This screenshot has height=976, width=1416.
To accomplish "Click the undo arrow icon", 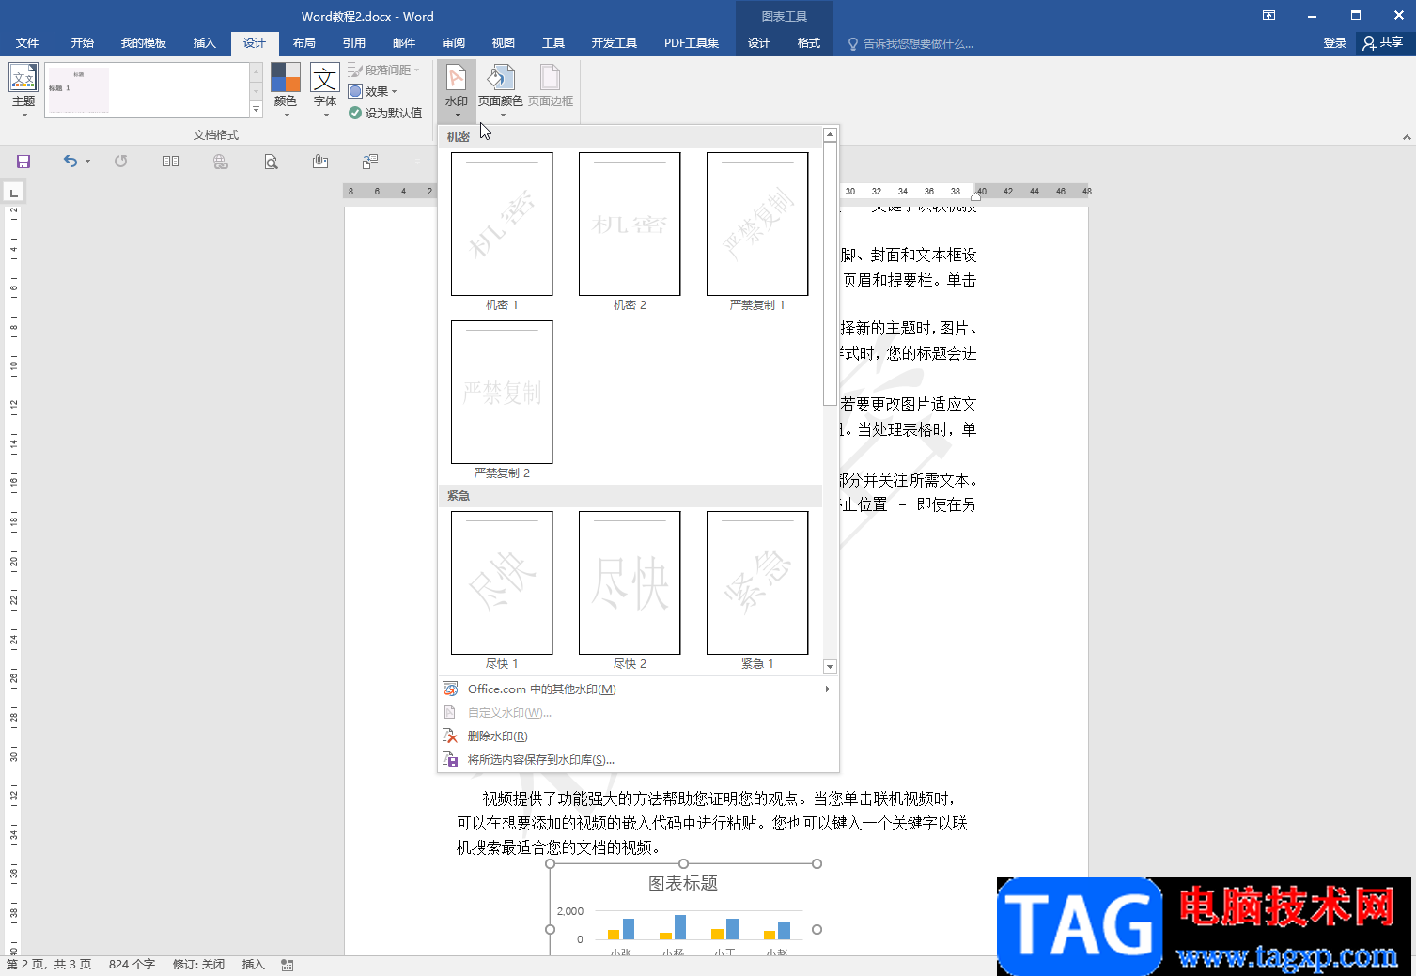I will 70,162.
